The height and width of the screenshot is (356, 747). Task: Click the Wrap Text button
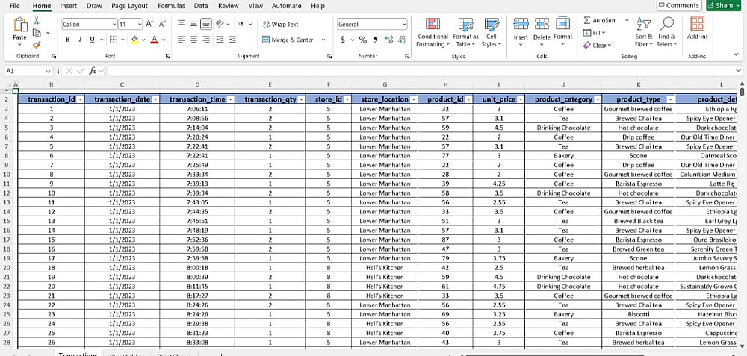280,25
